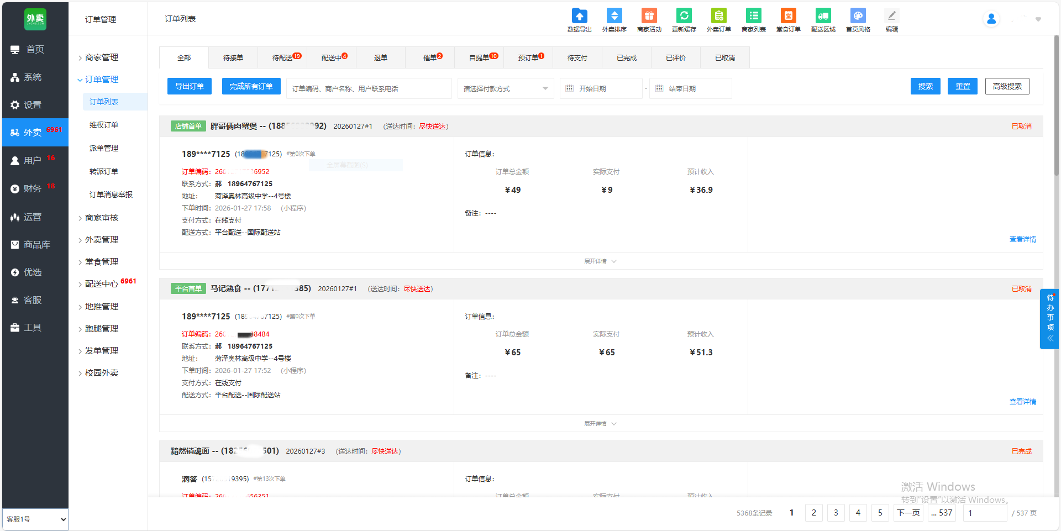Click the 开始日期 start date field

tap(601, 88)
